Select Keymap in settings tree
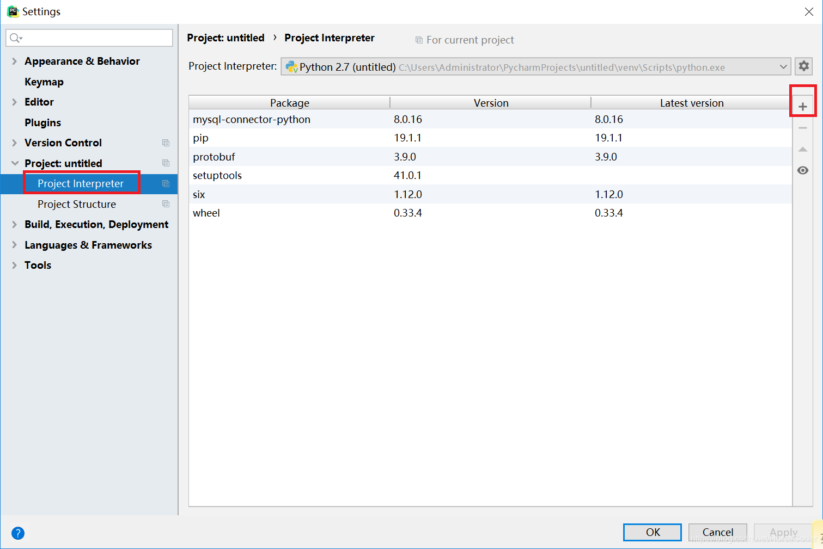 pyautogui.click(x=44, y=82)
